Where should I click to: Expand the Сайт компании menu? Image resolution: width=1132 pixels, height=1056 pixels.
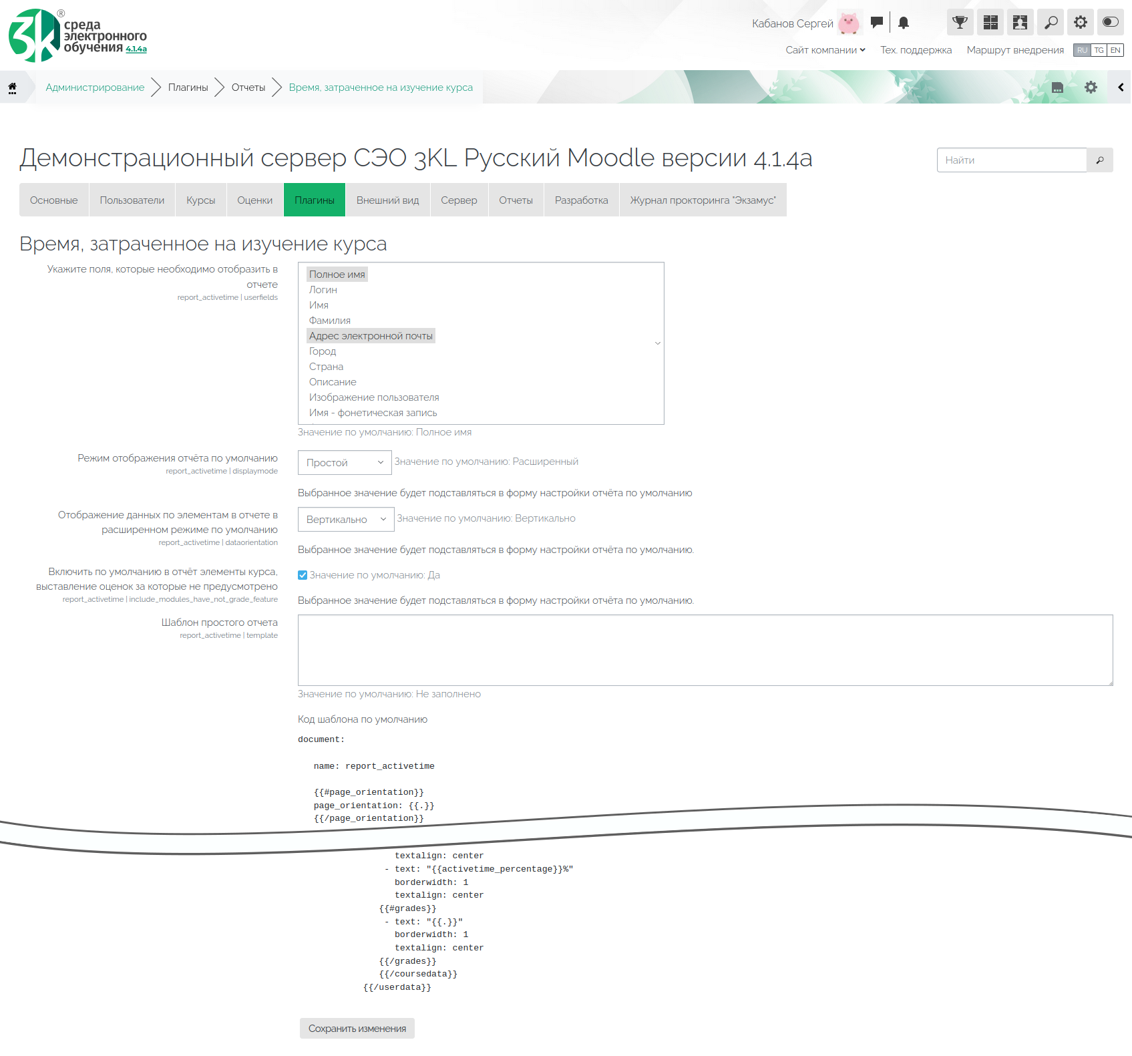(x=825, y=50)
